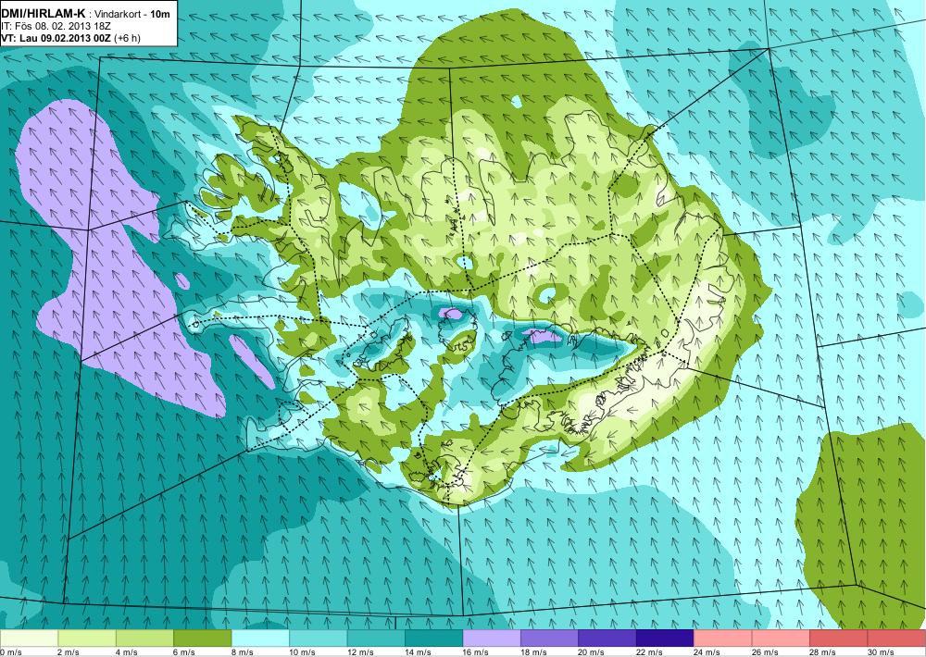
Task: Click the '0 m/s' legend label
Action: (11, 652)
